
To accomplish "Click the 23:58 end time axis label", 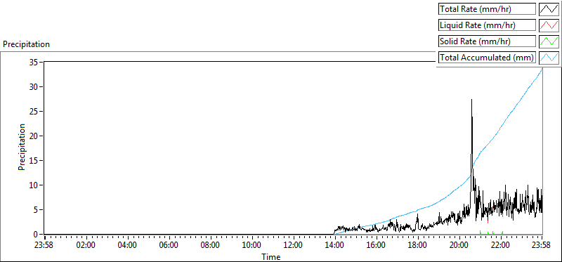I will (x=542, y=246).
